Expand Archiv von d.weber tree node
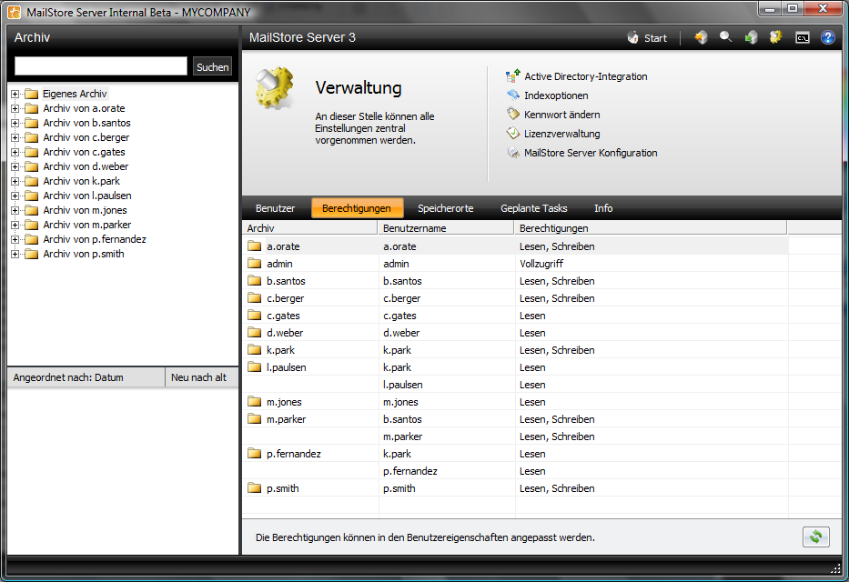The width and height of the screenshot is (849, 582). coord(15,167)
